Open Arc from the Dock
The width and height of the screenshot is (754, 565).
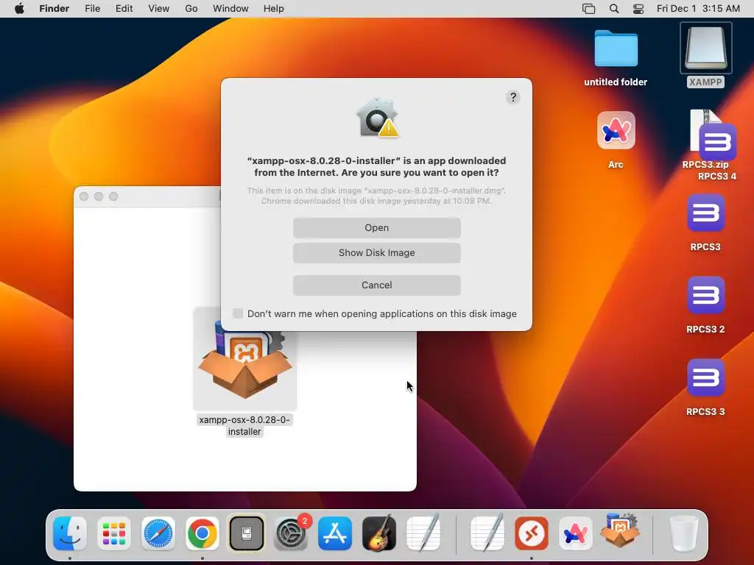click(x=576, y=533)
